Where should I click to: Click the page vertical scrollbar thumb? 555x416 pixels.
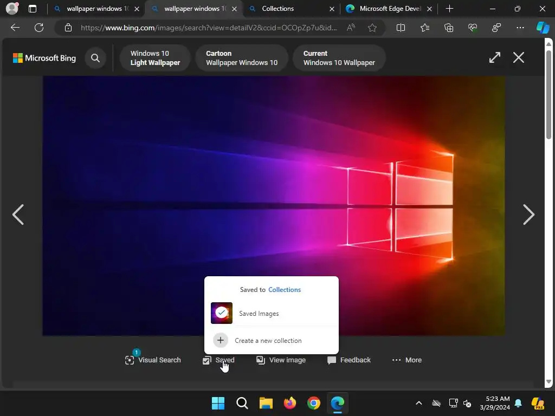click(x=548, y=94)
